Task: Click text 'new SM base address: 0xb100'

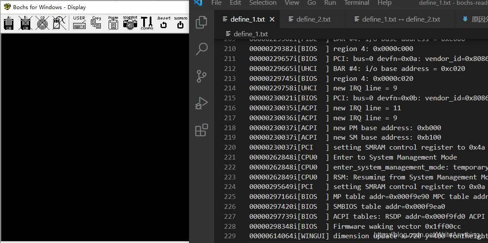Action: pos(387,137)
